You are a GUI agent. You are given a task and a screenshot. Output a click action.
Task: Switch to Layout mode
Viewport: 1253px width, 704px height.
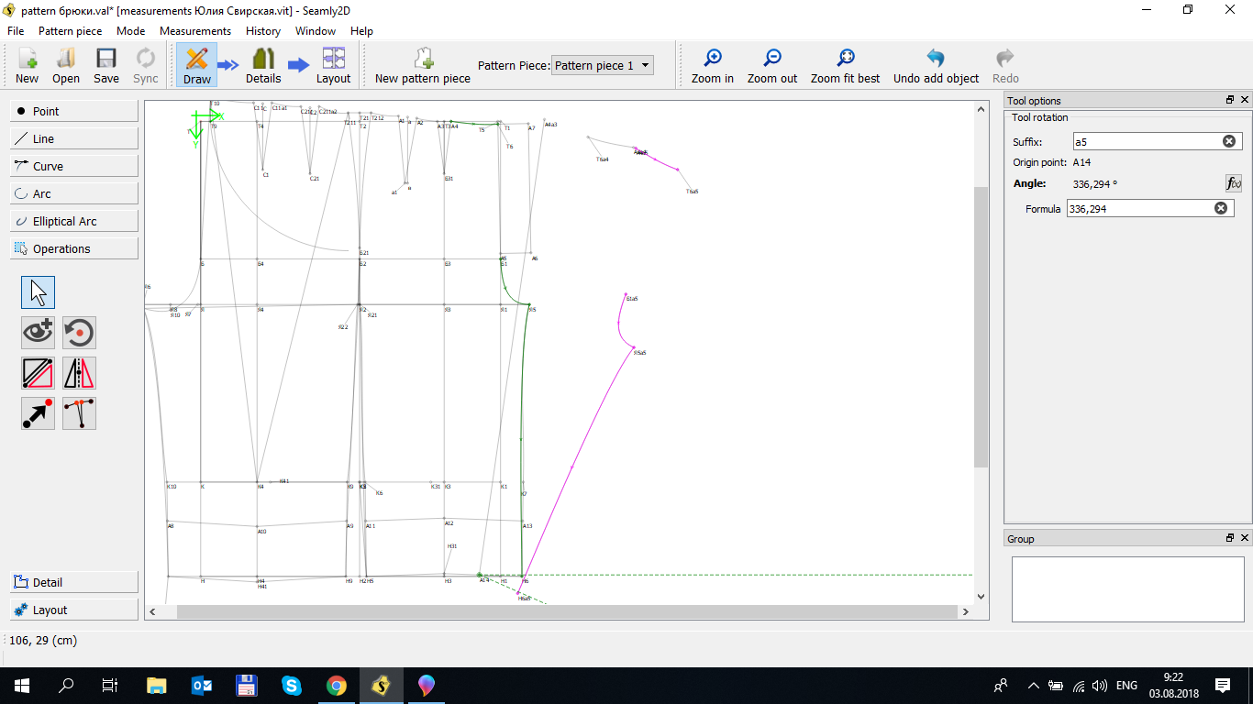pyautogui.click(x=333, y=66)
